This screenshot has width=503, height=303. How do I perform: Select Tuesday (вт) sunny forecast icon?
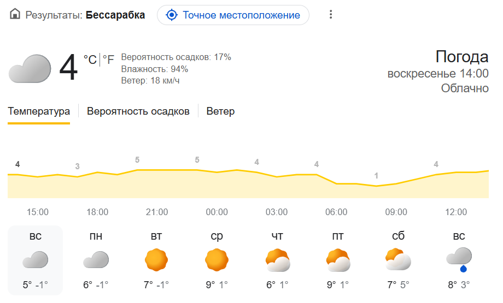(x=156, y=259)
